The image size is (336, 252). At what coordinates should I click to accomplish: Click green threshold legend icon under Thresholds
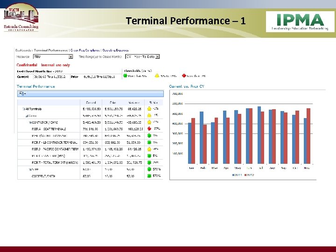(x=126, y=76)
